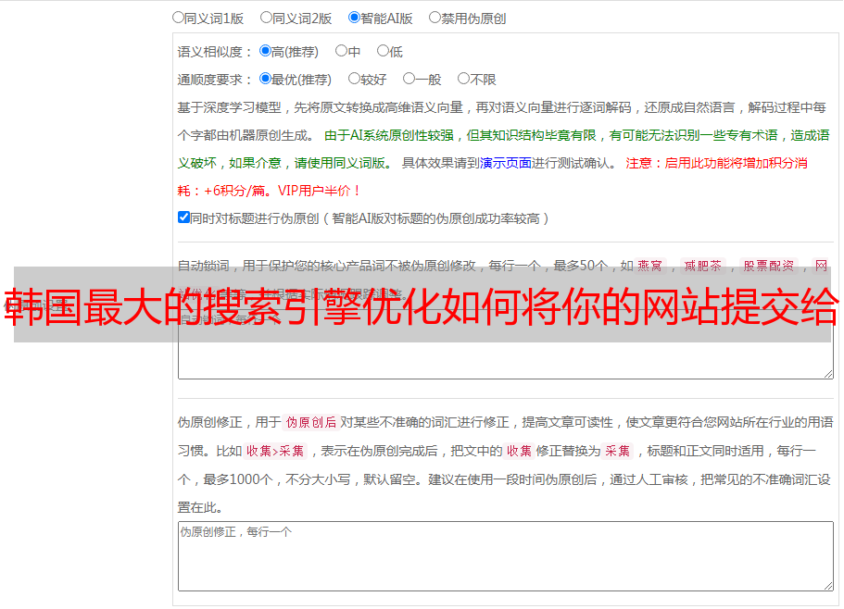Toggle 同时对标题进行伪原创 checkbox
The width and height of the screenshot is (844, 609).
point(183,217)
